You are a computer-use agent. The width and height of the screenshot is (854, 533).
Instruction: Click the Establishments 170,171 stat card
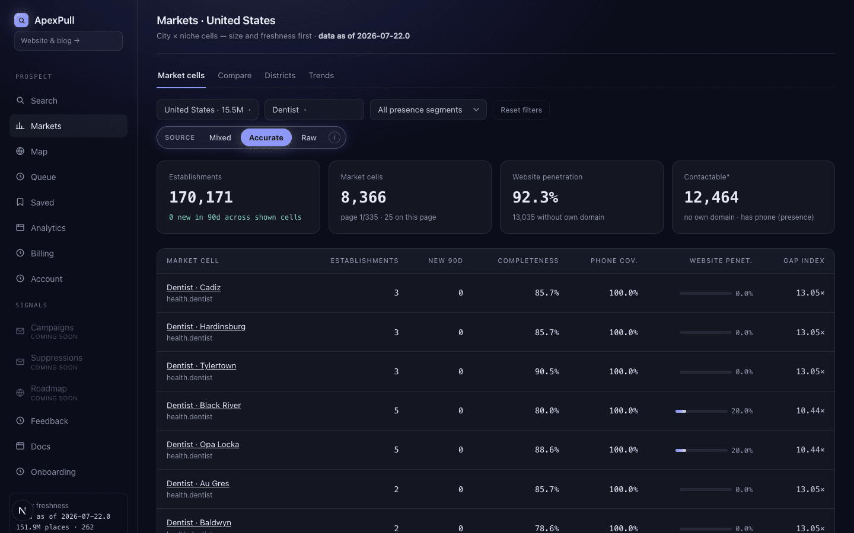tap(238, 197)
